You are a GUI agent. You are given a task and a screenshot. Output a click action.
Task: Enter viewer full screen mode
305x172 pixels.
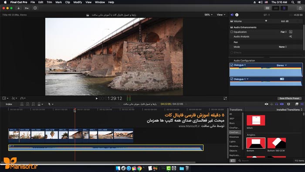click(225, 99)
